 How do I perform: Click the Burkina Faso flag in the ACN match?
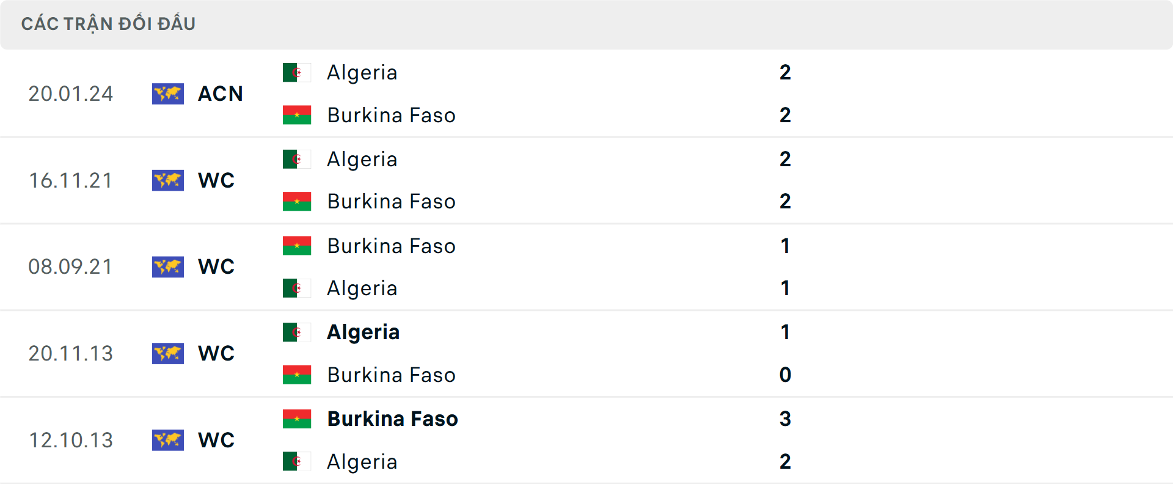tap(297, 115)
